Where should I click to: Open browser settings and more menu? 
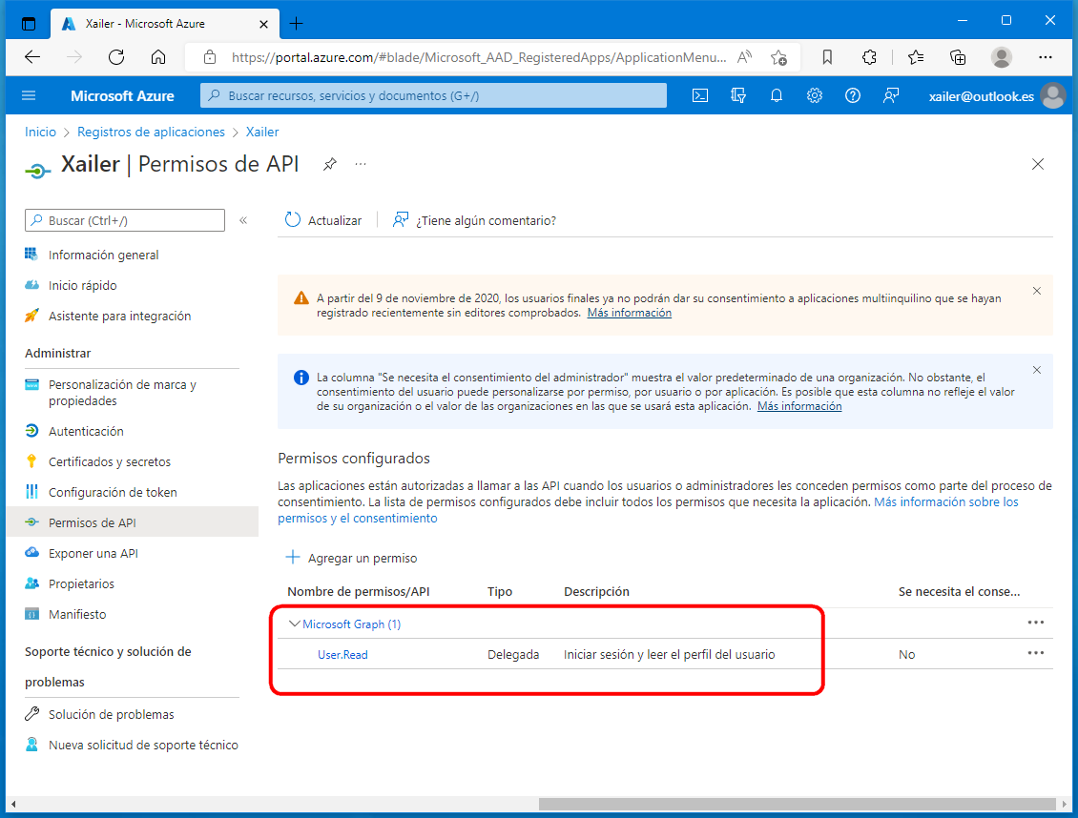pyautogui.click(x=1045, y=58)
